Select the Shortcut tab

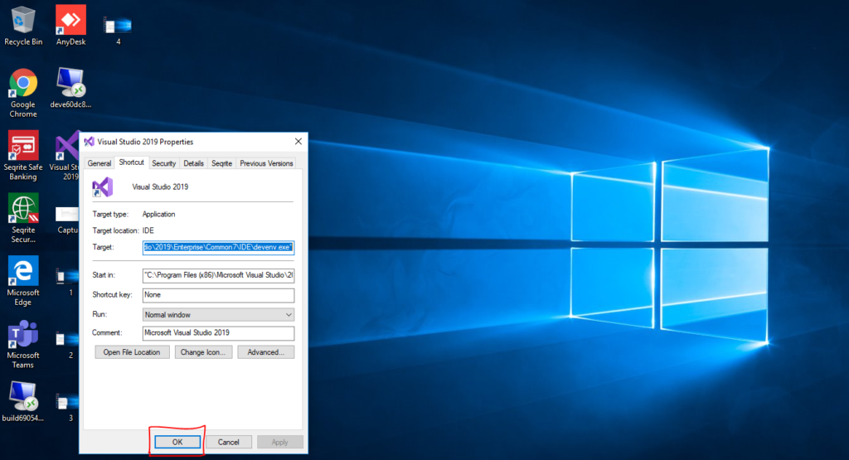[x=132, y=162]
